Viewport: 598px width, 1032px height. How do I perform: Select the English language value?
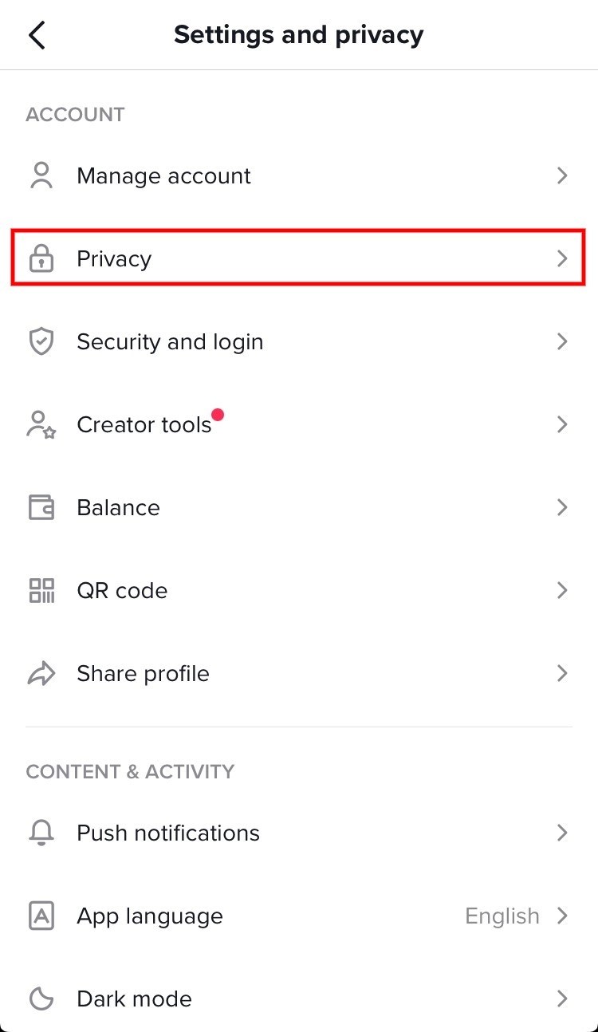tap(502, 916)
